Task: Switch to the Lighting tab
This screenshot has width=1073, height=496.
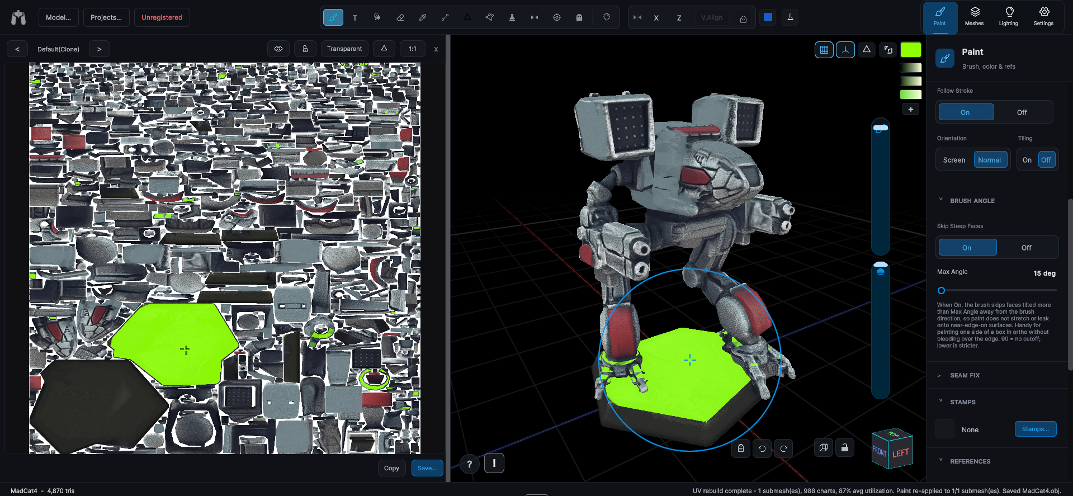Action: pyautogui.click(x=1009, y=17)
